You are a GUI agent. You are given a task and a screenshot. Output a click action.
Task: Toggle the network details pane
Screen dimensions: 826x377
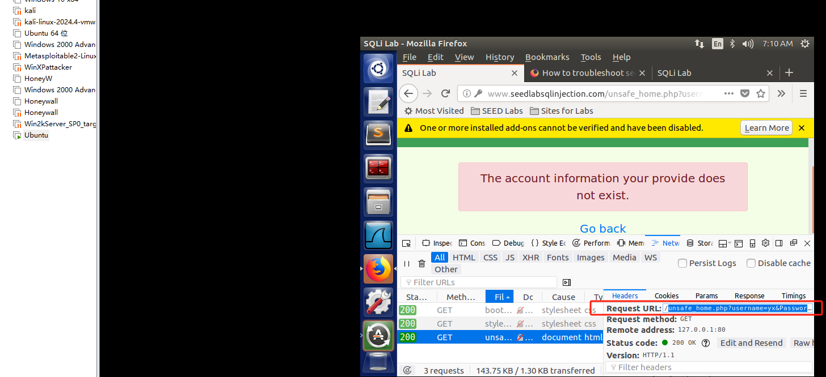pyautogui.click(x=566, y=282)
